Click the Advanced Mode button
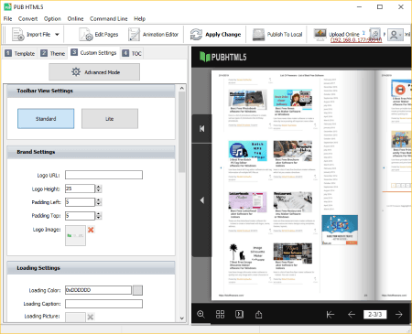Image resolution: width=412 pixels, height=334 pixels. click(x=94, y=72)
